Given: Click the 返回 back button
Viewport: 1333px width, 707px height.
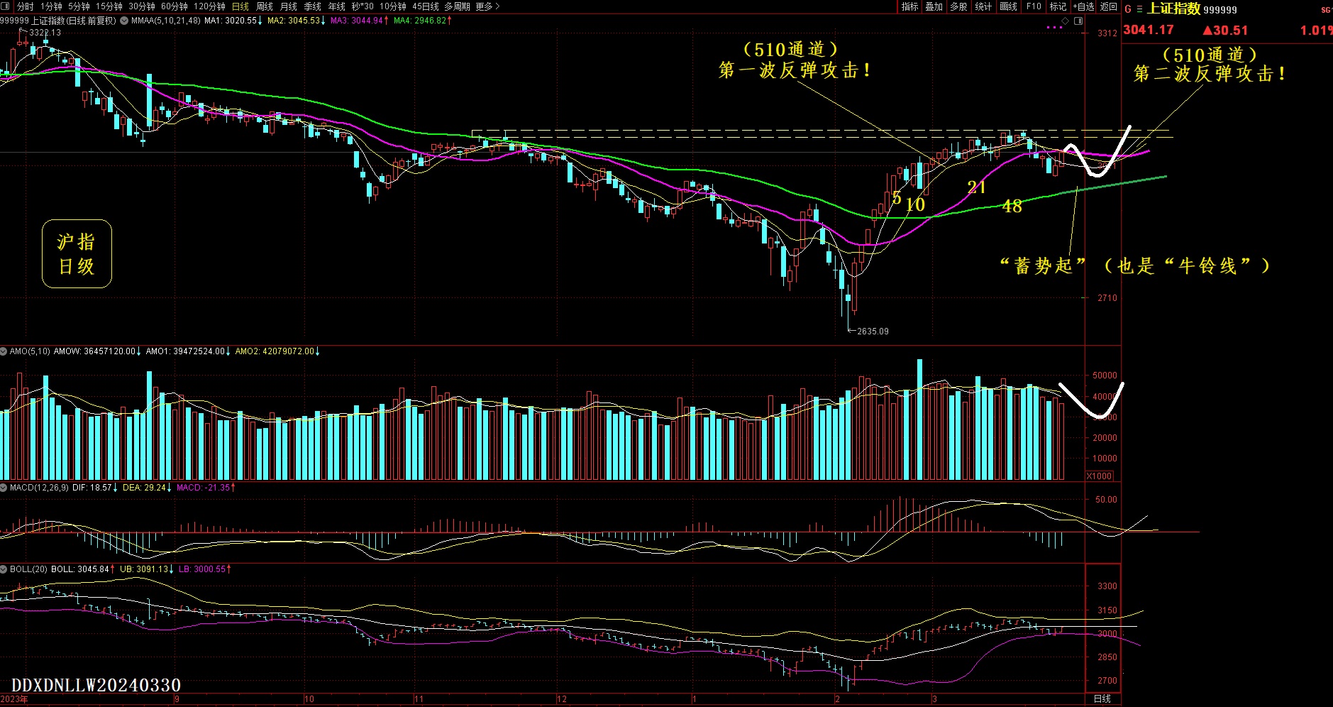Looking at the screenshot, I should (x=1109, y=6).
